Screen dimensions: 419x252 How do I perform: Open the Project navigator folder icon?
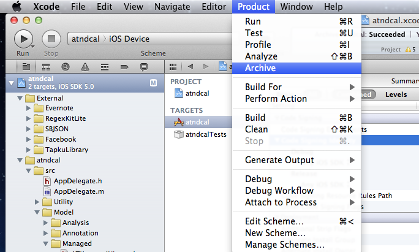(x=26, y=67)
